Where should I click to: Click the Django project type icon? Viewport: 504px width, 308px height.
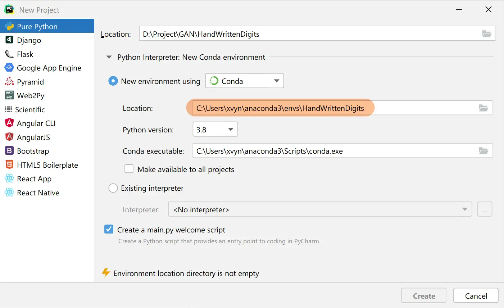tap(9, 40)
